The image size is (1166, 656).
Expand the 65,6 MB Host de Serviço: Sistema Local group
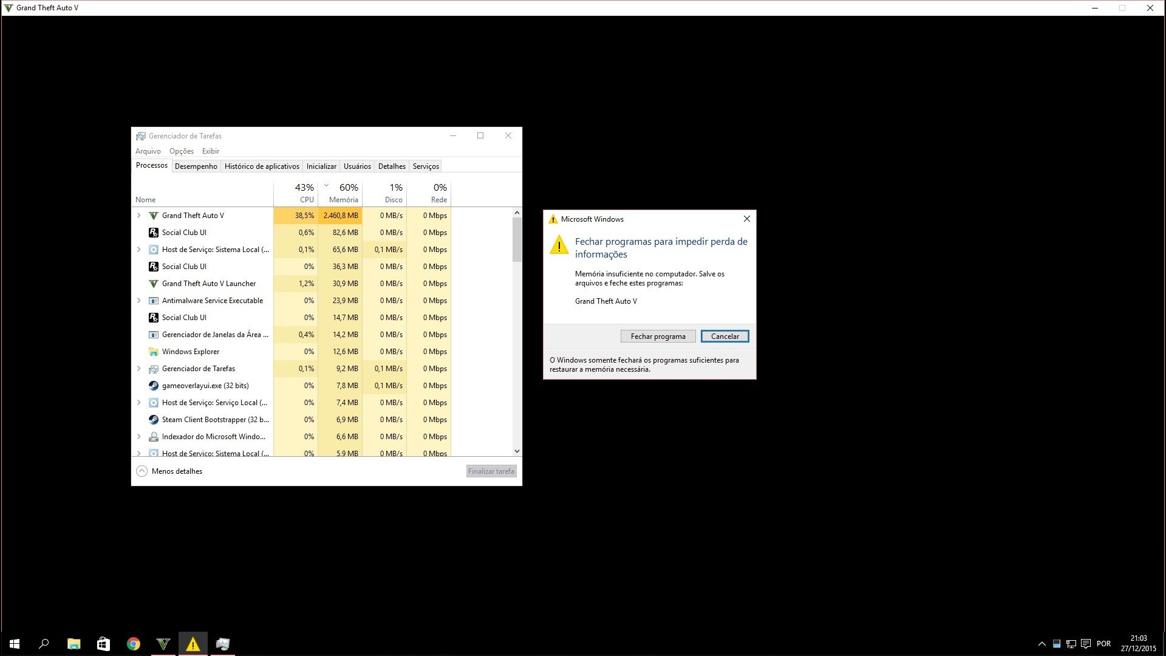138,250
